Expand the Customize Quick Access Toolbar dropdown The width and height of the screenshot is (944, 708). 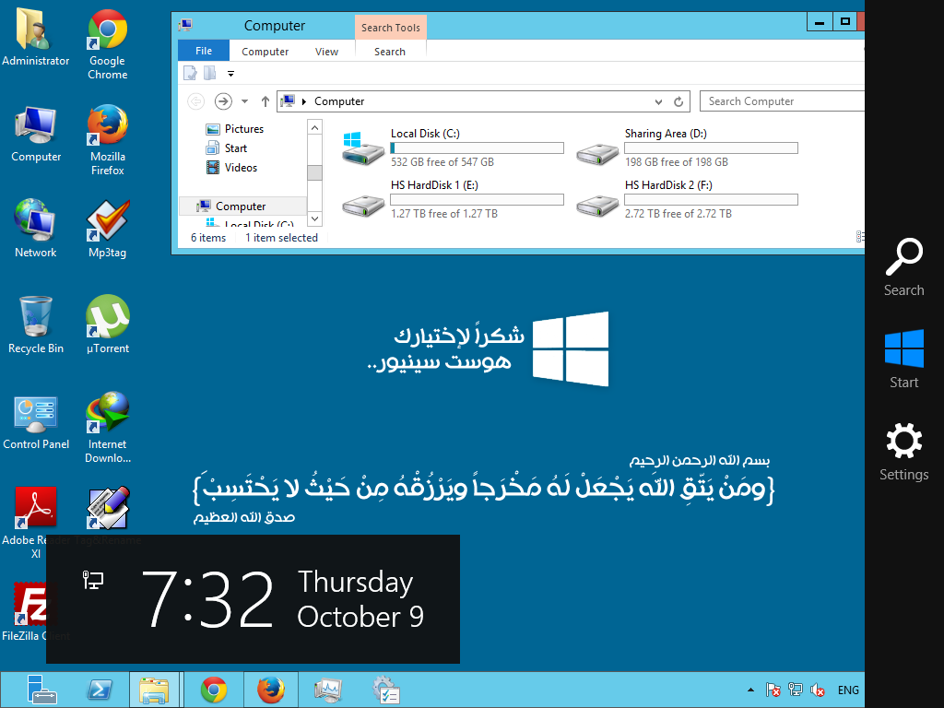(x=230, y=74)
